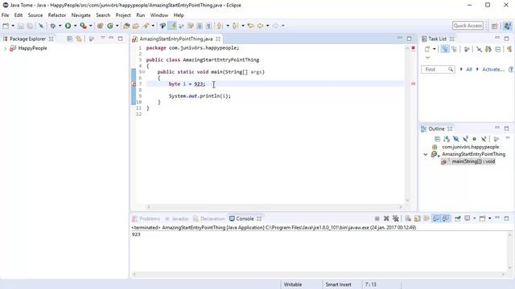Click the Declaration tab

(x=209, y=218)
